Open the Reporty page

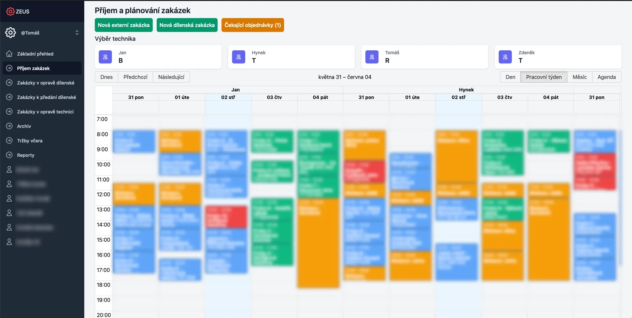tap(42, 155)
